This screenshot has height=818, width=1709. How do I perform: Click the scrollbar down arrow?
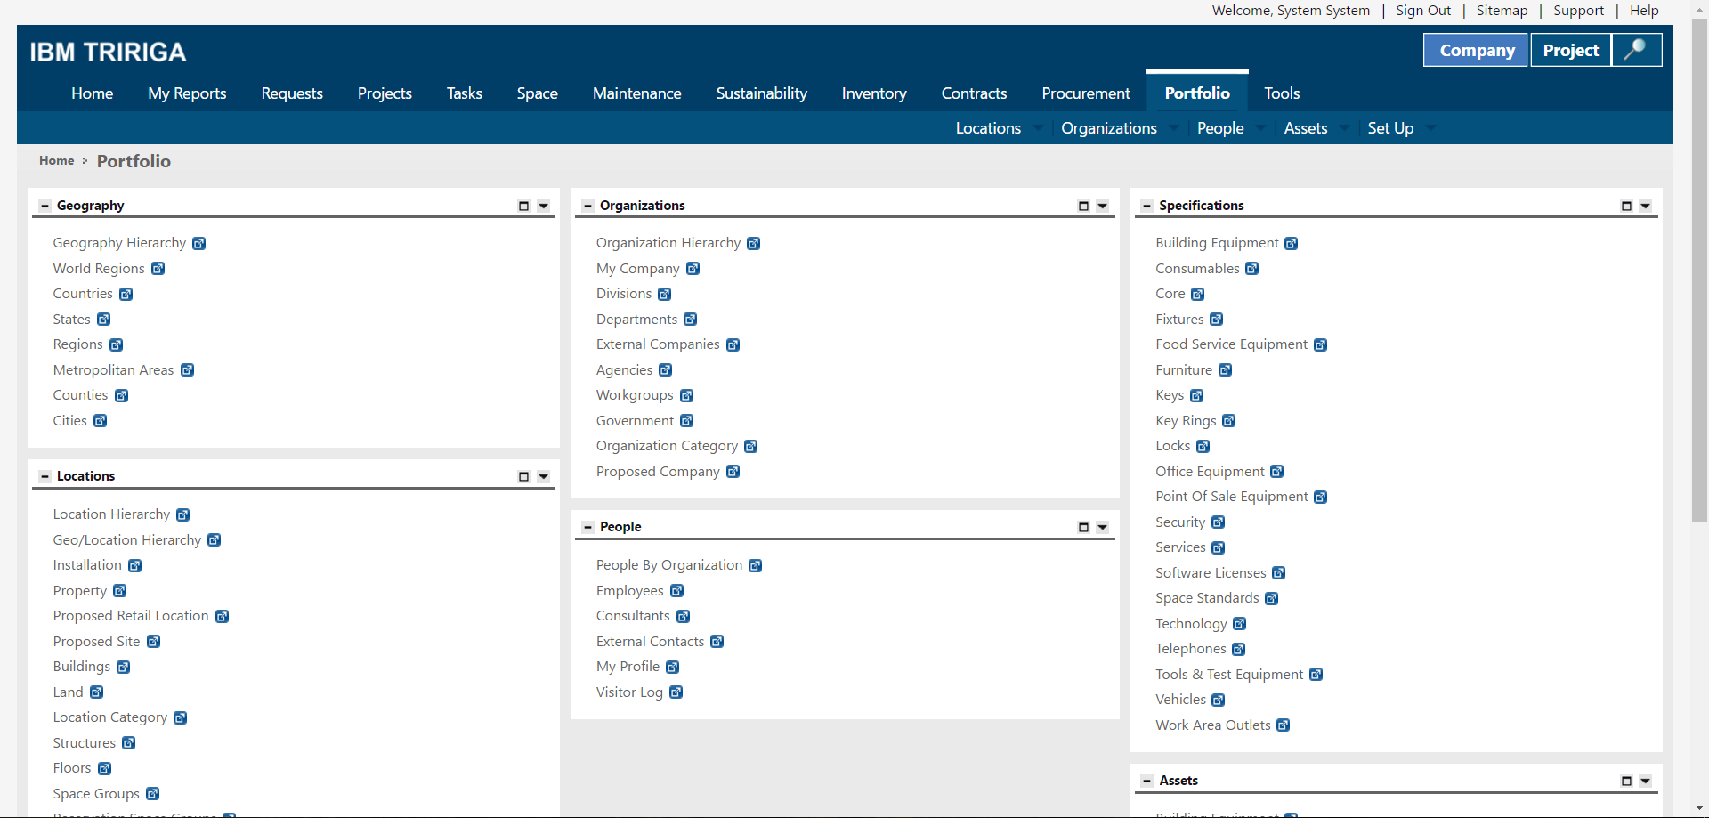[x=1699, y=809]
